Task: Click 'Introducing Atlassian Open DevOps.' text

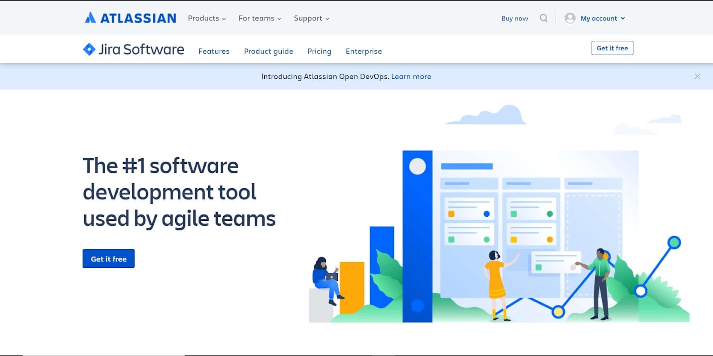Action: 325,77
